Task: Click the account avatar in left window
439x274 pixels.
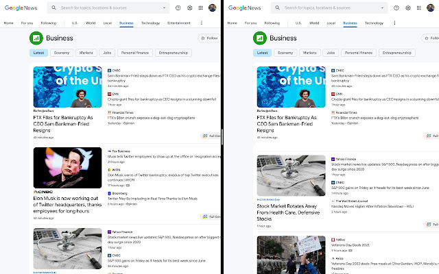Action: click(x=212, y=8)
